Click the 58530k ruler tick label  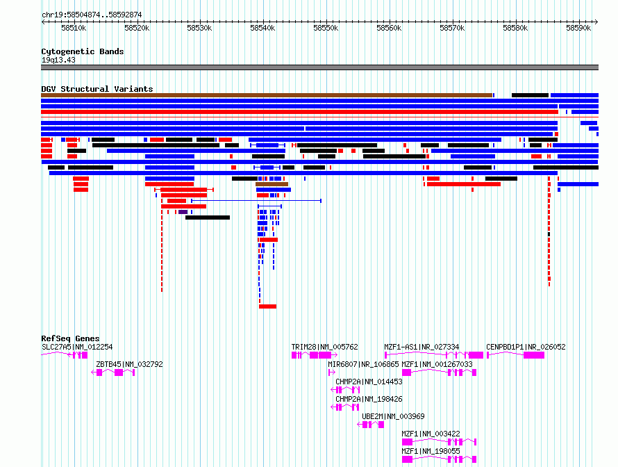tap(199, 28)
